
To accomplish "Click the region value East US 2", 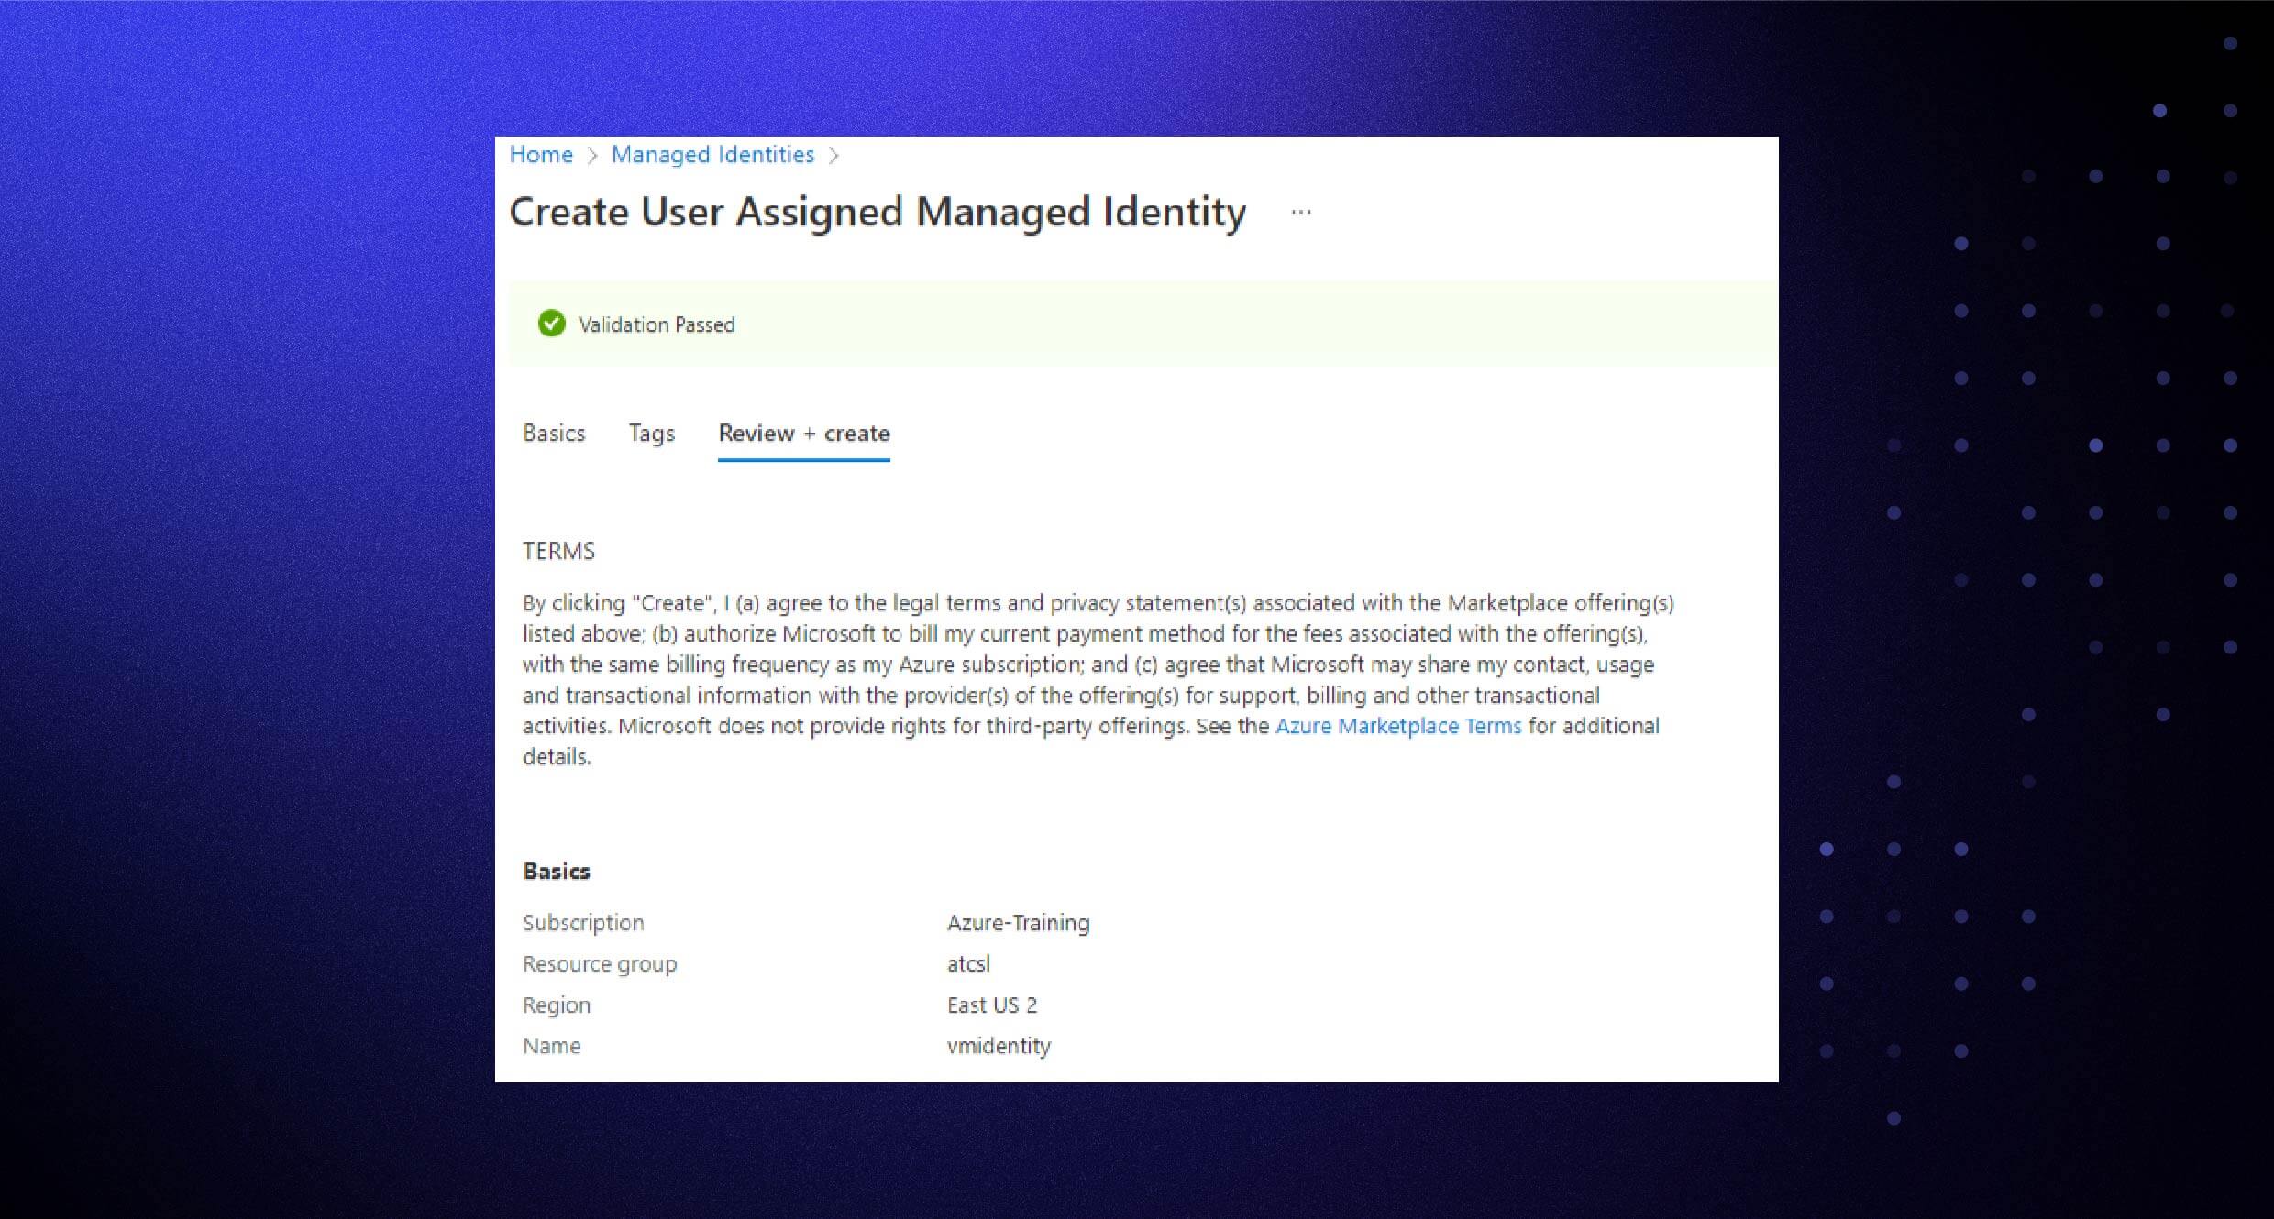I will coord(992,1005).
